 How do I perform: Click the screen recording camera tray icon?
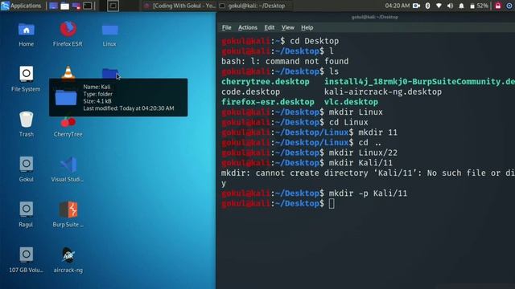click(416, 6)
